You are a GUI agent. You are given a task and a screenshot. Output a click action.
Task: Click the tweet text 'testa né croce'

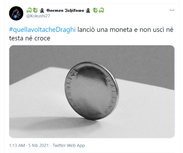tap(30, 38)
